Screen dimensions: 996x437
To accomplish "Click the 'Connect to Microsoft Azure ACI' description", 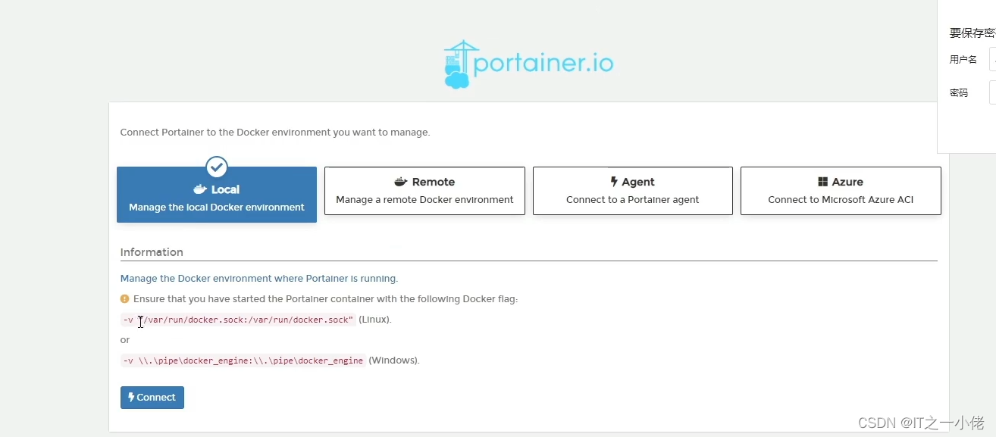I will [x=841, y=200].
